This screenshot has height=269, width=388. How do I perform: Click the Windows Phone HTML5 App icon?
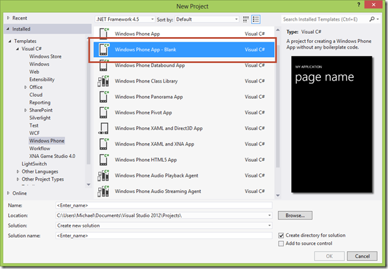104,160
